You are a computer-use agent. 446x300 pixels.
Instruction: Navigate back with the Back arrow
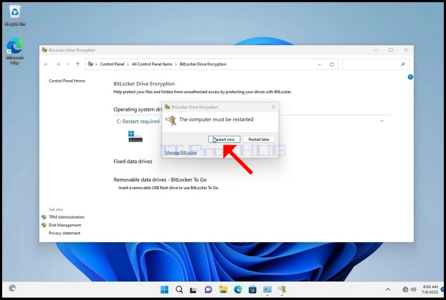pos(46,64)
